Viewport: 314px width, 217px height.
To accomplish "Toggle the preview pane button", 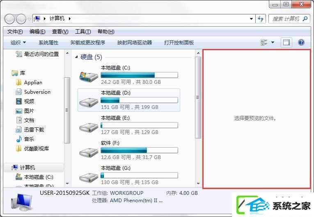I will (x=286, y=42).
